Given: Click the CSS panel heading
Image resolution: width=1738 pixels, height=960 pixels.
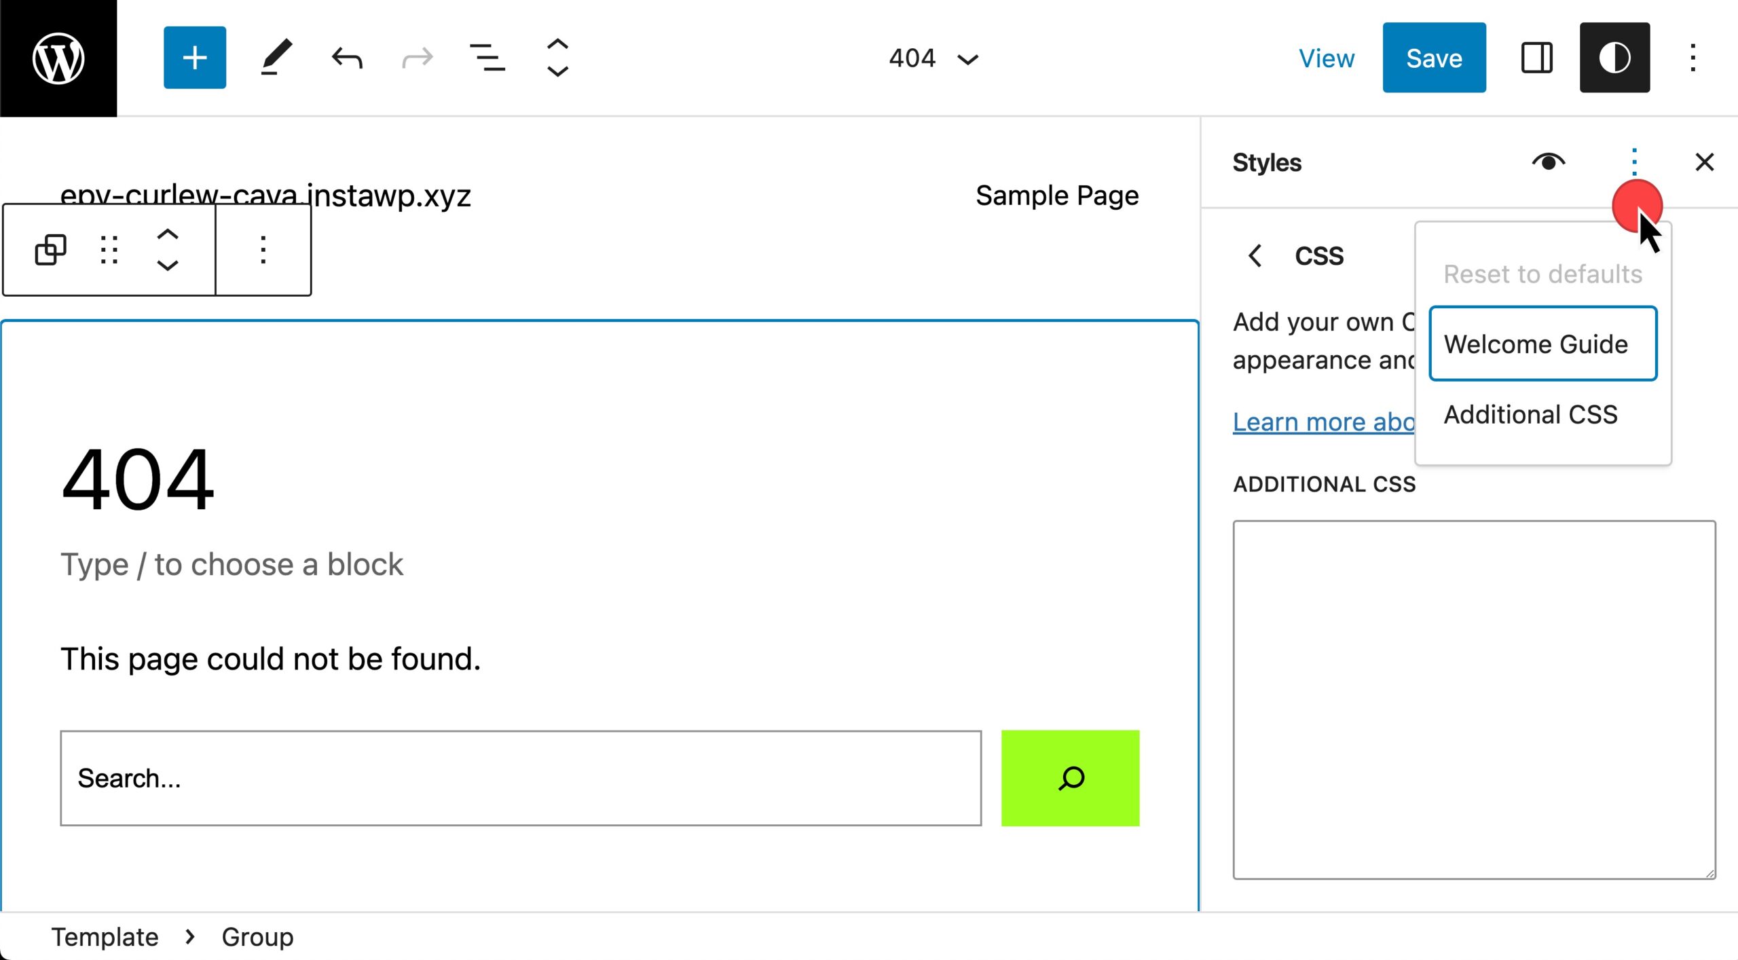Looking at the screenshot, I should pyautogui.click(x=1318, y=256).
